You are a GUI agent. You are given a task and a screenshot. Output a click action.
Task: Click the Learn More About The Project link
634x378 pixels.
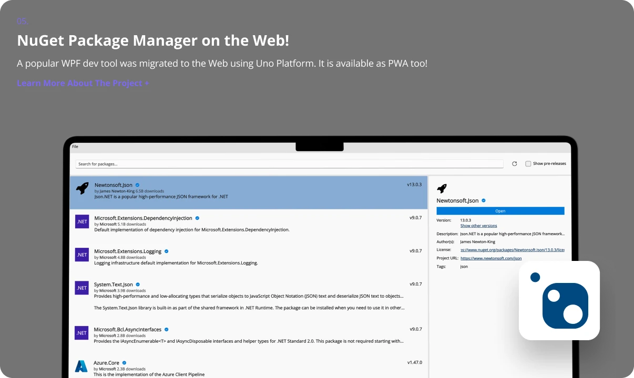point(83,83)
